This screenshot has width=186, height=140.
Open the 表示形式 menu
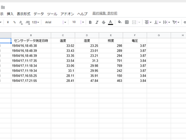(24, 14)
